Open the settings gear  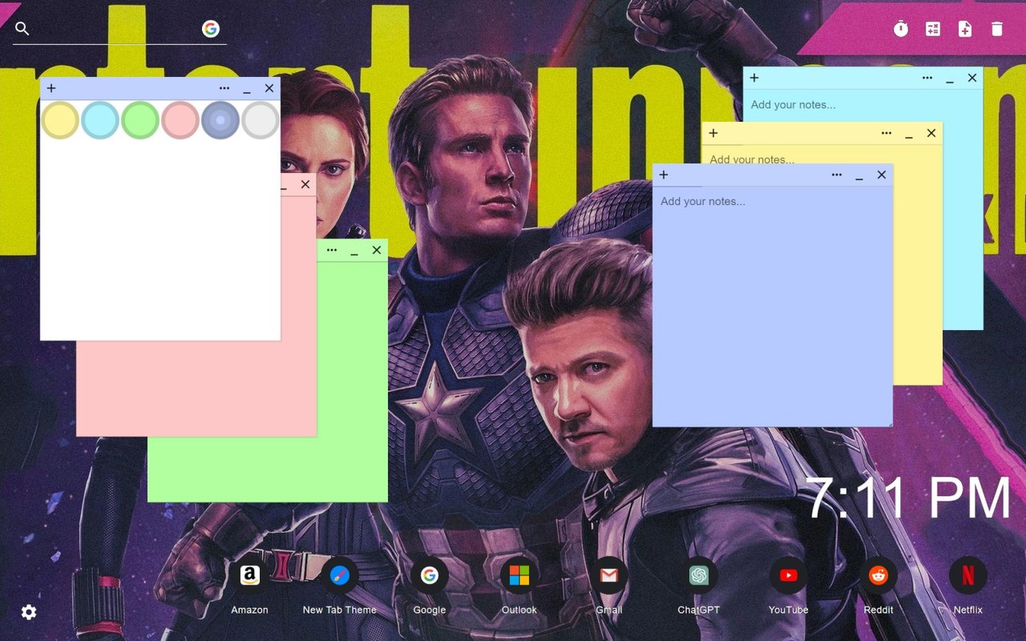(29, 612)
